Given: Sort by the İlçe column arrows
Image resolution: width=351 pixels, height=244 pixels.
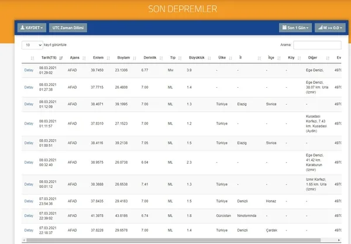Looking at the screenshot, I should click(x=279, y=58).
